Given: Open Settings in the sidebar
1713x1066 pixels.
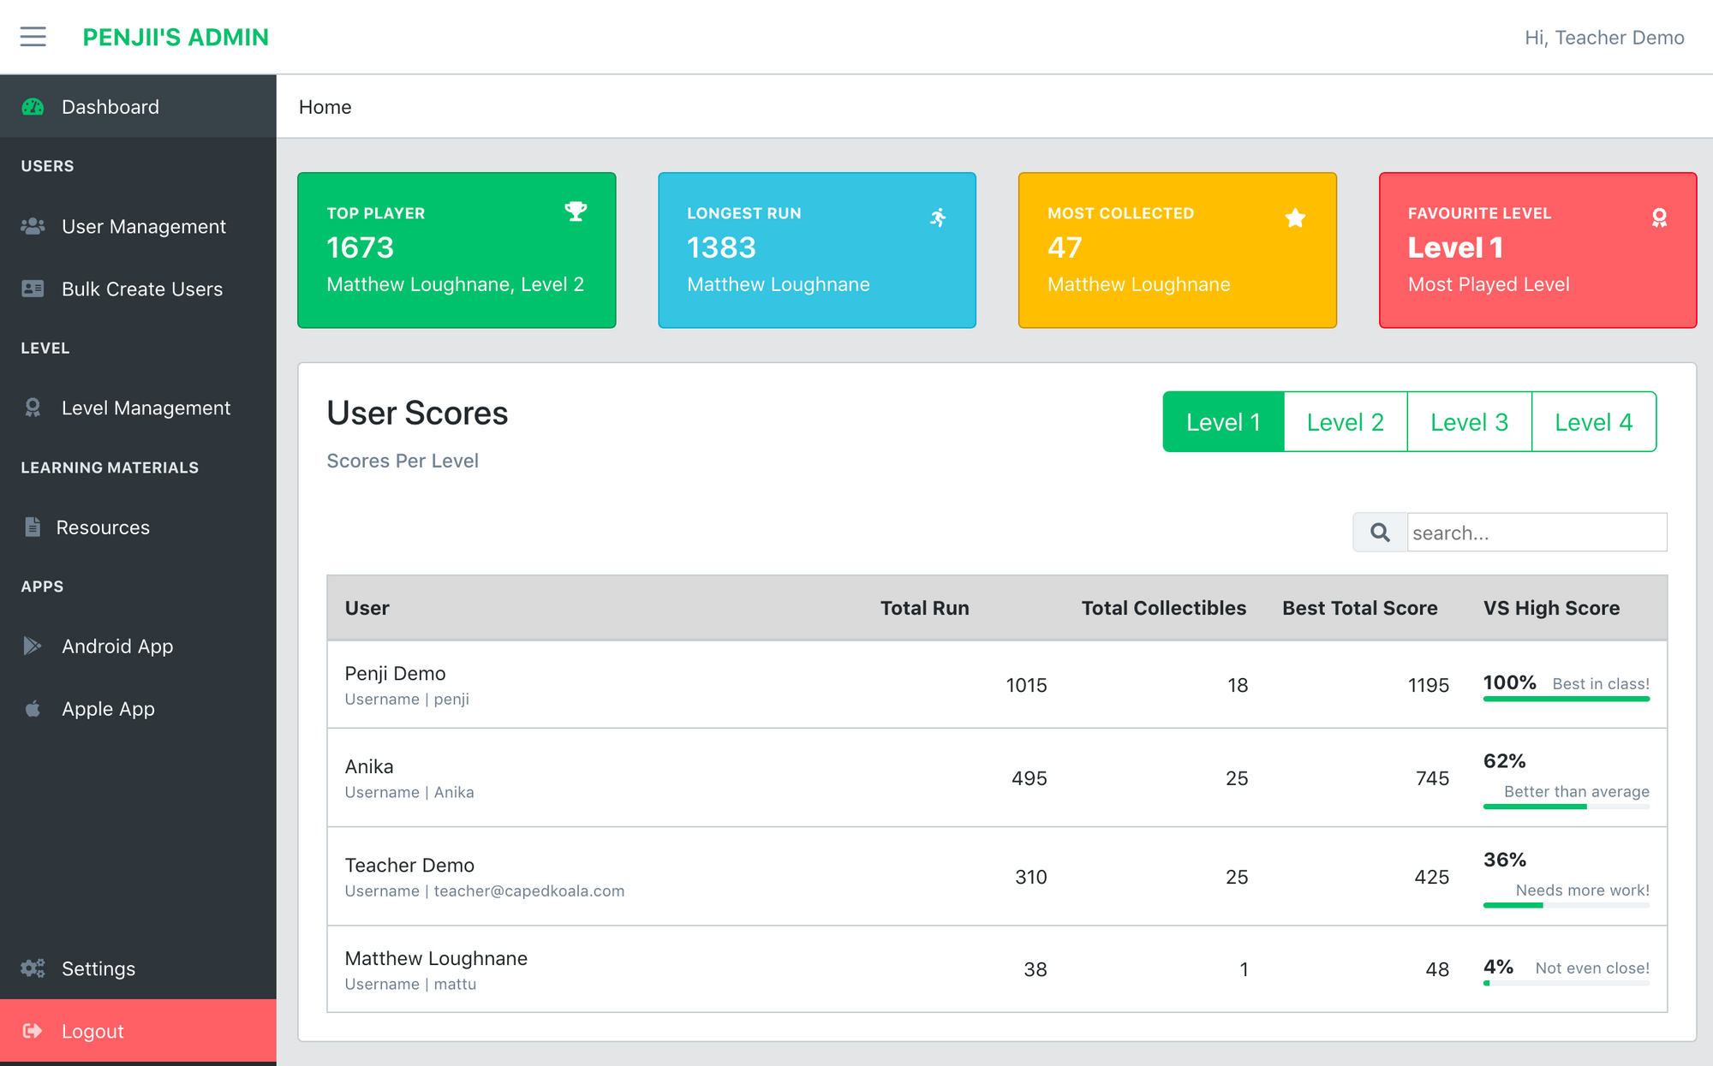Looking at the screenshot, I should tap(138, 968).
